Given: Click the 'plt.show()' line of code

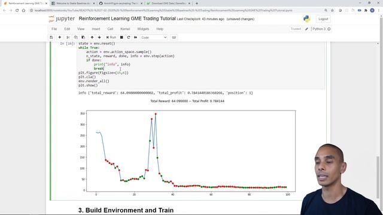Looking at the screenshot, I should (88, 85).
